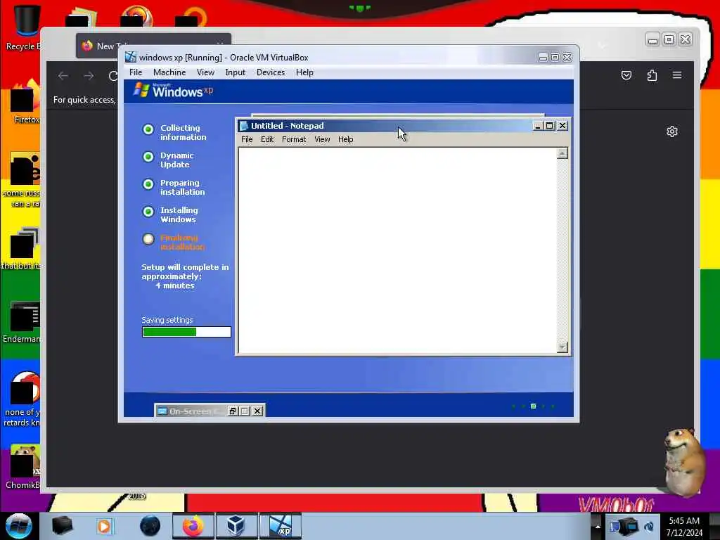Open the Firefox taskbar icon

coord(193,526)
